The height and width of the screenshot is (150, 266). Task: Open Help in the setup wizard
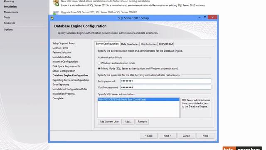[x=205, y=136]
